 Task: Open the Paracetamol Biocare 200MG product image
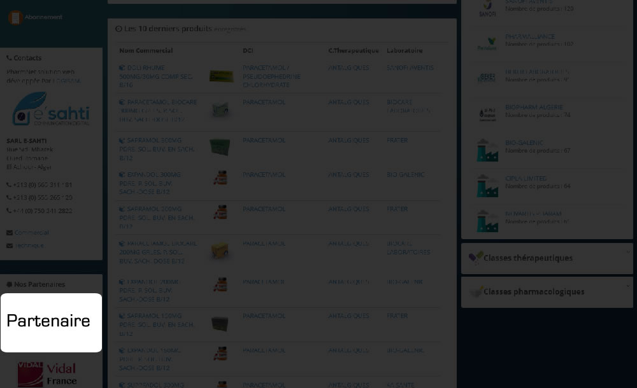click(220, 249)
